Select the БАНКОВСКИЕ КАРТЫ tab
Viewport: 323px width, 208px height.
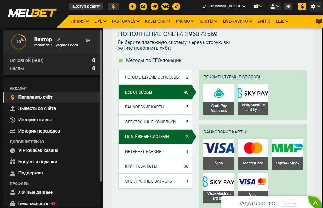pos(155,107)
